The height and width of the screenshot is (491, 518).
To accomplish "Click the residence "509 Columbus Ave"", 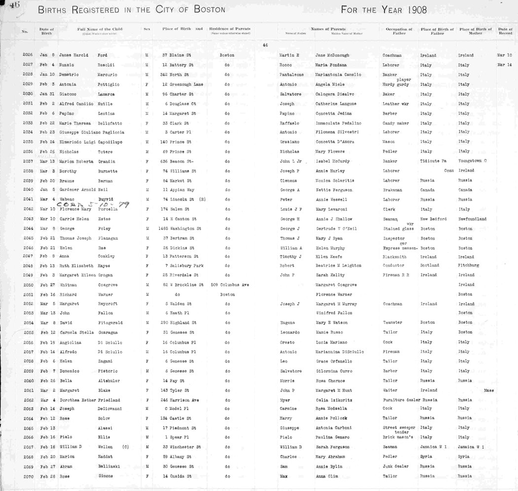I will click(230, 285).
